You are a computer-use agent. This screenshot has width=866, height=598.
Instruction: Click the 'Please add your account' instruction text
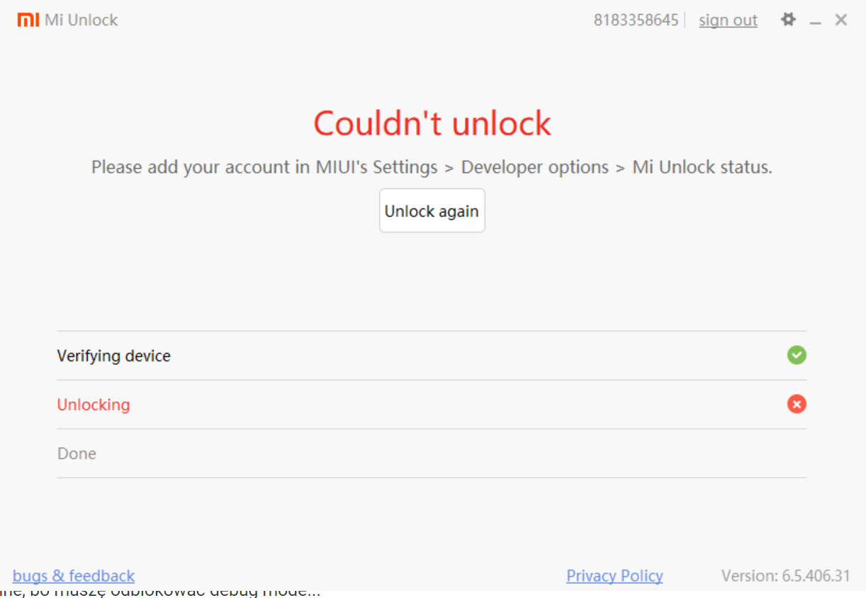[x=432, y=167]
